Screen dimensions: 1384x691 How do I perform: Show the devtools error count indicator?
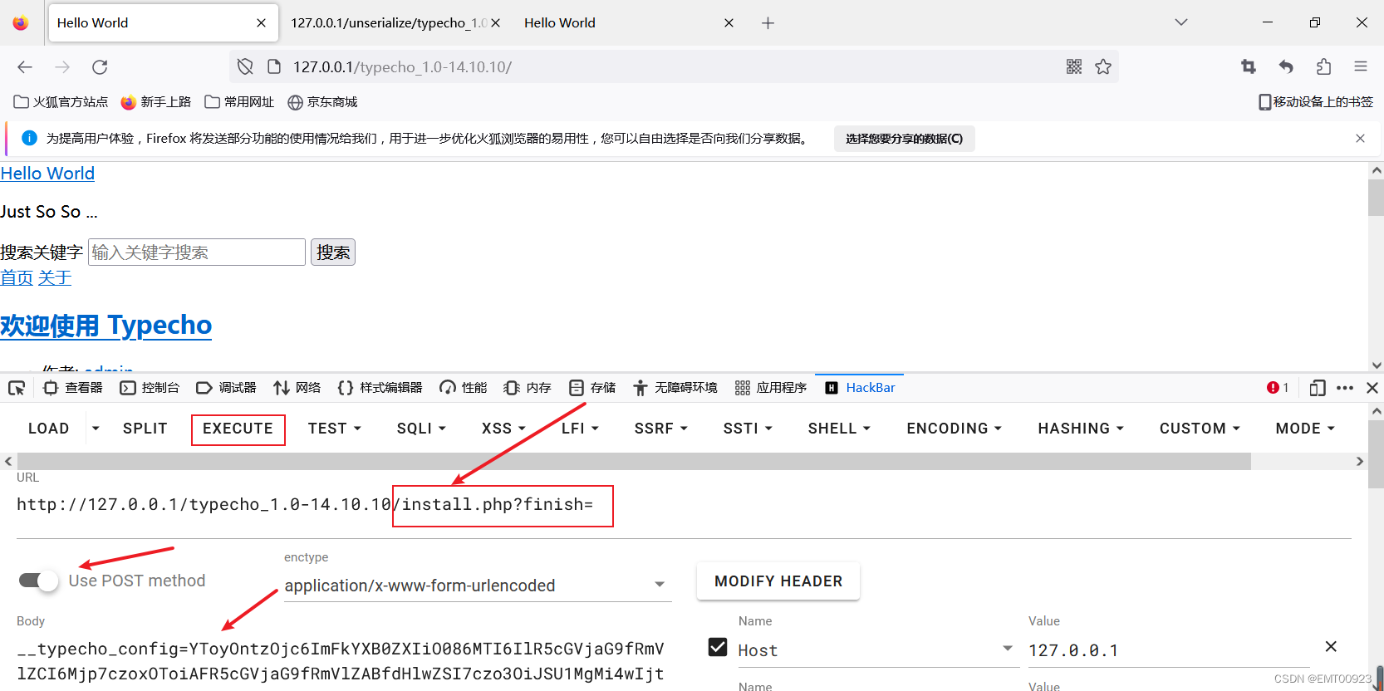point(1278,388)
